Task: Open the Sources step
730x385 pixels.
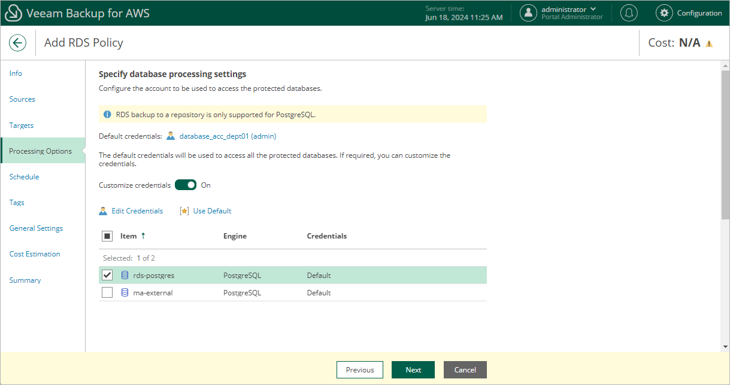Action: pyautogui.click(x=22, y=99)
